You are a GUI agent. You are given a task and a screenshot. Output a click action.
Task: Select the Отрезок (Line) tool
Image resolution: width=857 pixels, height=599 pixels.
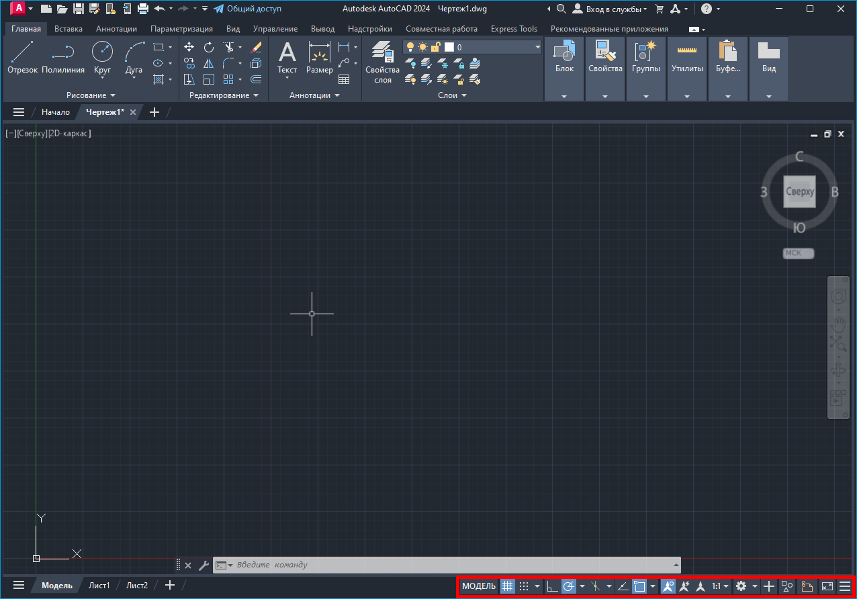click(22, 57)
